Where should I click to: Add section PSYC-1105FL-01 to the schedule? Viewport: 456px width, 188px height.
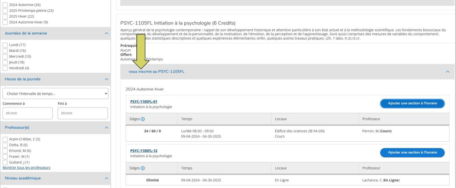(412, 103)
